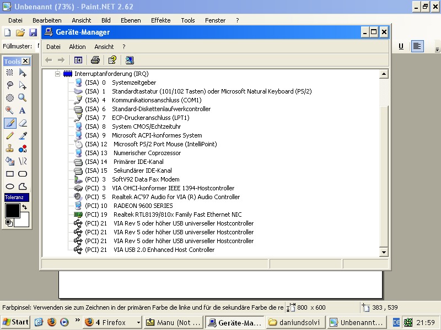
Task: Open the Bearbeiten menu
Action: pyautogui.click(x=47, y=20)
